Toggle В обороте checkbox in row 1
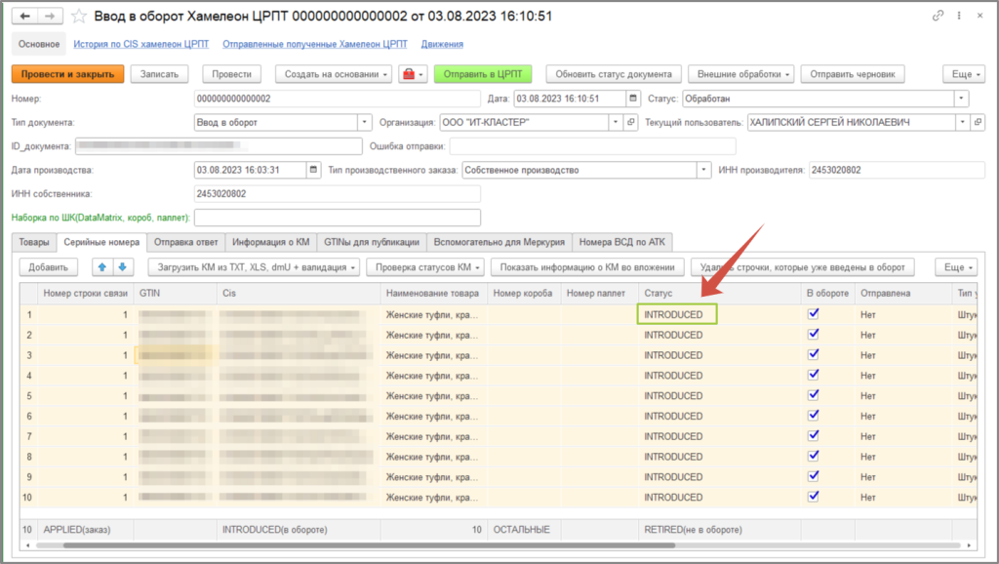The width and height of the screenshot is (999, 564). coord(813,313)
